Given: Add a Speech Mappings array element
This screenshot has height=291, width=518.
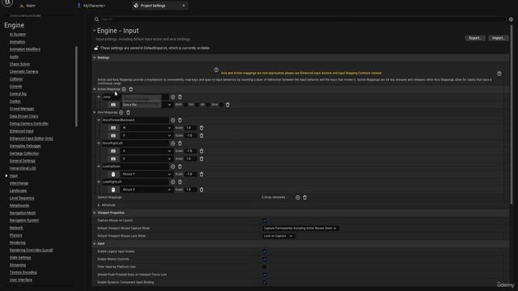Looking at the screenshot, I should tap(298, 197).
